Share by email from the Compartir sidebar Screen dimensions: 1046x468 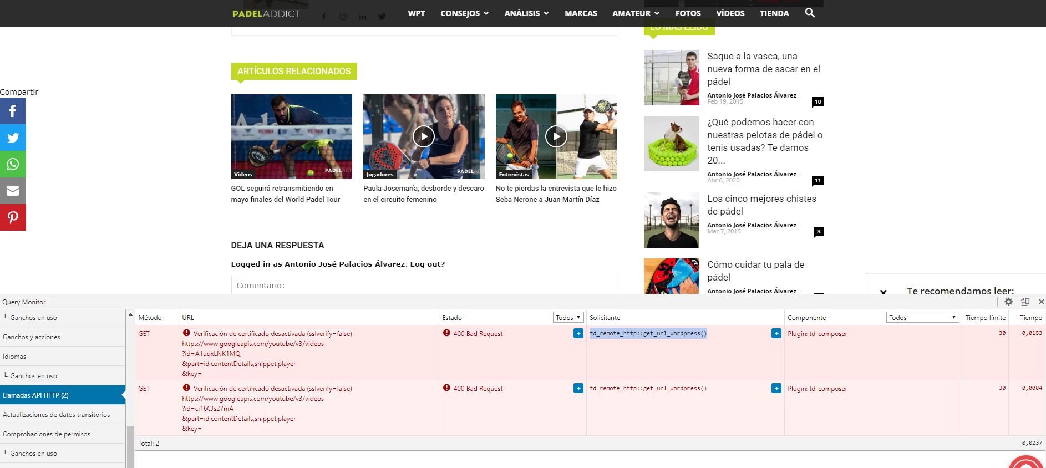click(13, 191)
